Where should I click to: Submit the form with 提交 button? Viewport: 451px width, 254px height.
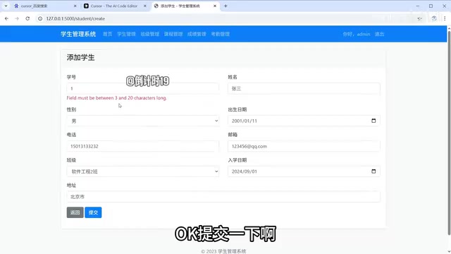coord(93,212)
